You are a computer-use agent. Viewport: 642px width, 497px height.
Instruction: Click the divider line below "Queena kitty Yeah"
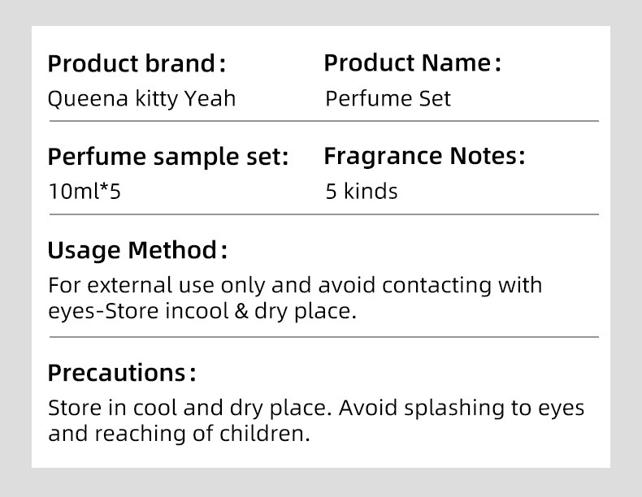click(x=323, y=121)
